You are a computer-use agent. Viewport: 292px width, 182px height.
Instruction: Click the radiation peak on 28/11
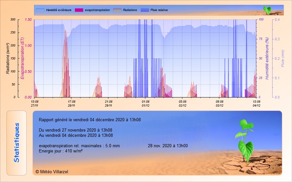65,31
